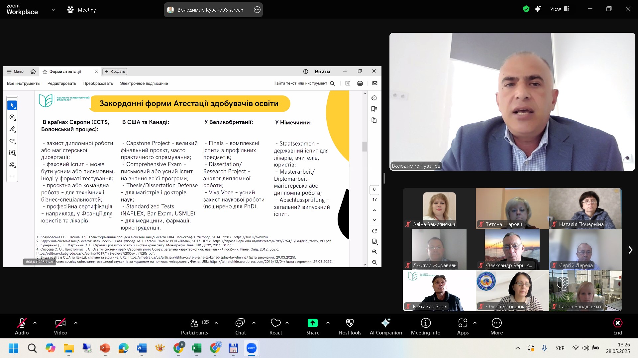Start camera with Video button
The width and height of the screenshot is (638, 358).
(60, 326)
